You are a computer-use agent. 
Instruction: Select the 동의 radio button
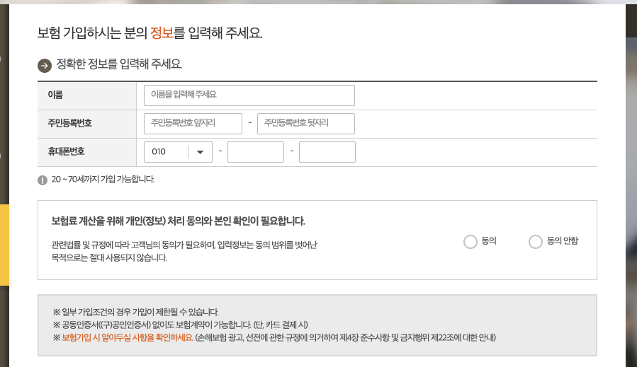tap(470, 242)
